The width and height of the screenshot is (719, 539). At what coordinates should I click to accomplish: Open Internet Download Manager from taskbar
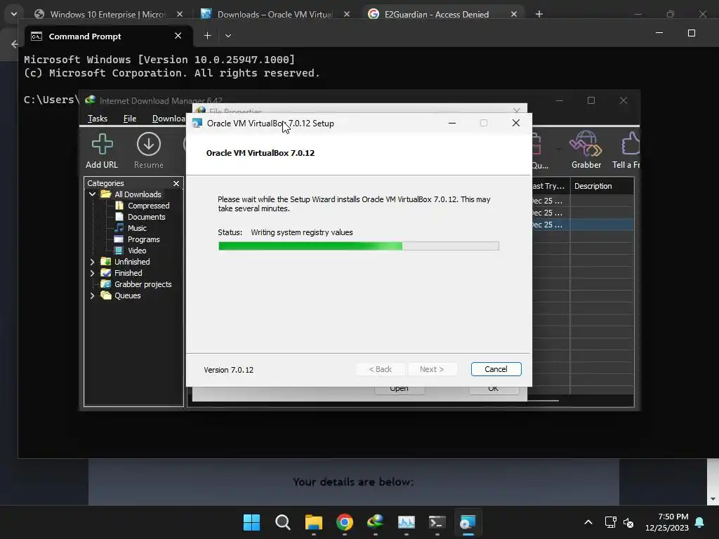coord(376,522)
